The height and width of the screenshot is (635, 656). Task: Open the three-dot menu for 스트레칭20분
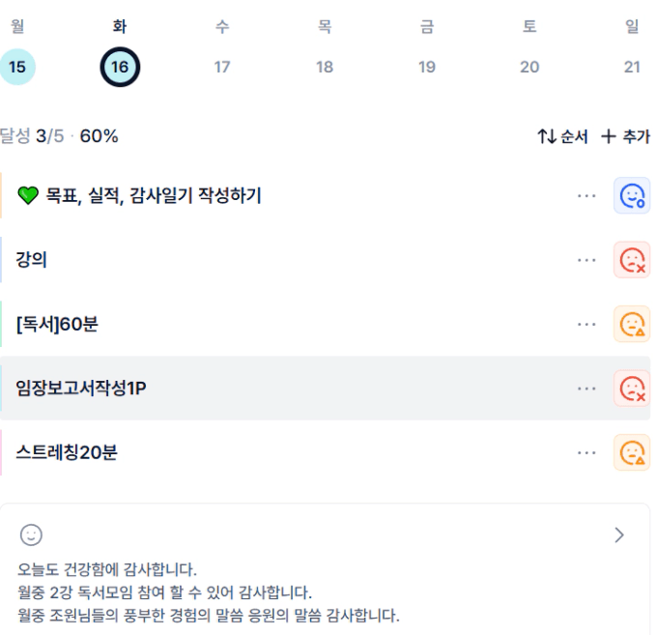586,452
